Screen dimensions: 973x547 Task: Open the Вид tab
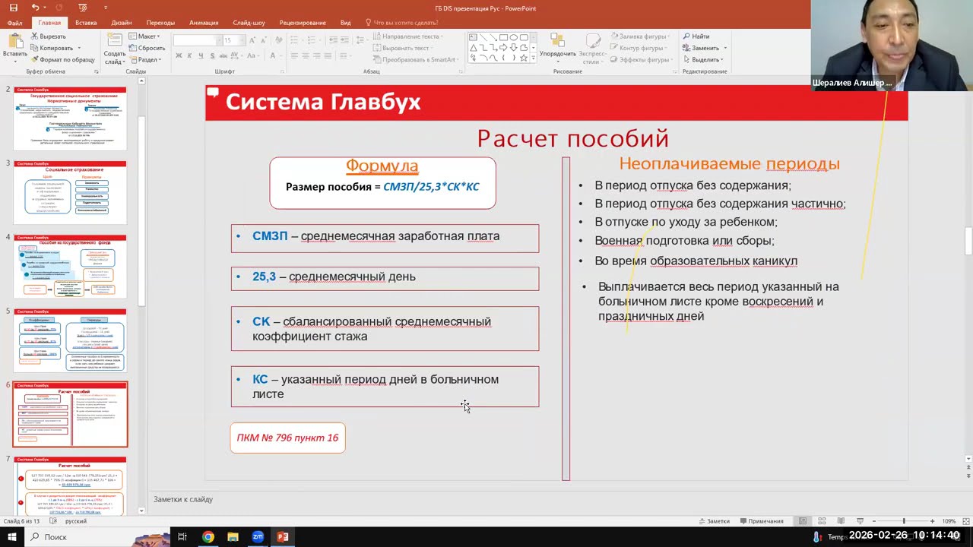pos(346,23)
